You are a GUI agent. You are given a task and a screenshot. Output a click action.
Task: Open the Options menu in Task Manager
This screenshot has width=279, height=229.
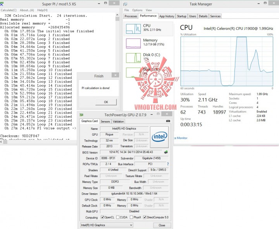pyautogui.click(x=137, y=10)
